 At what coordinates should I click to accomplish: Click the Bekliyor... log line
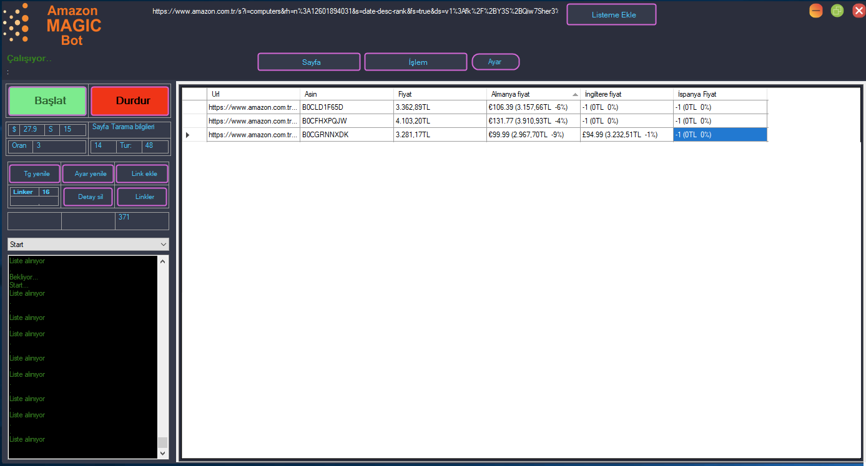point(24,277)
